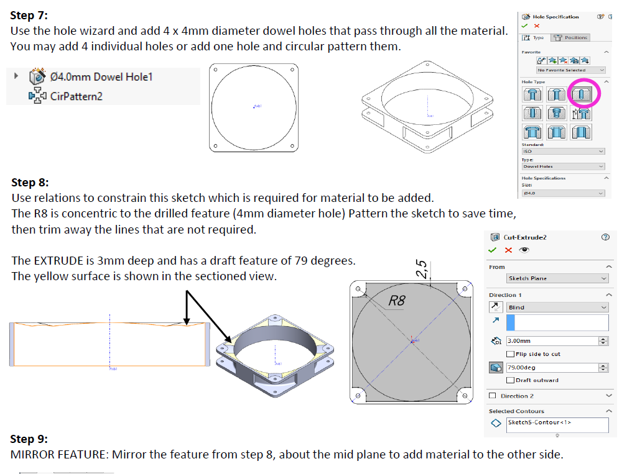Select Legacy Hole type icon
This screenshot has width=627, height=474.
pyautogui.click(x=581, y=114)
